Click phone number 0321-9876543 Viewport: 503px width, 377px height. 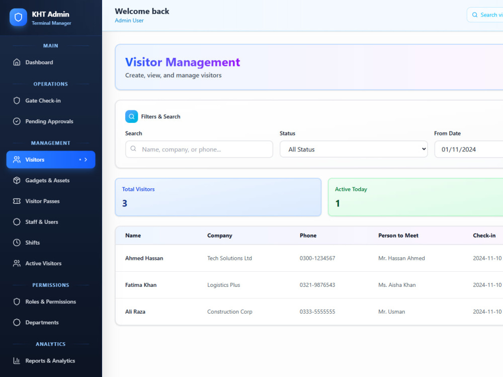(x=317, y=285)
